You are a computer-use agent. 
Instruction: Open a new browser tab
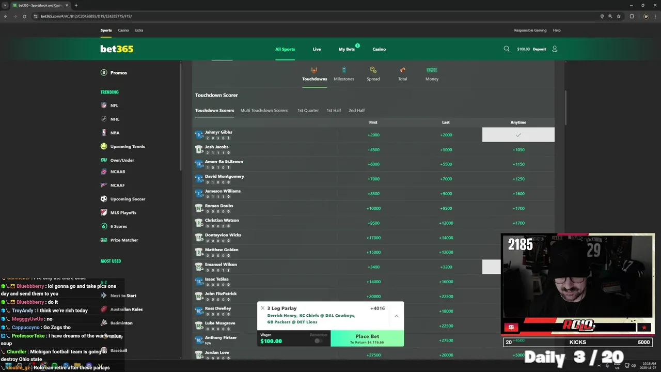76,5
